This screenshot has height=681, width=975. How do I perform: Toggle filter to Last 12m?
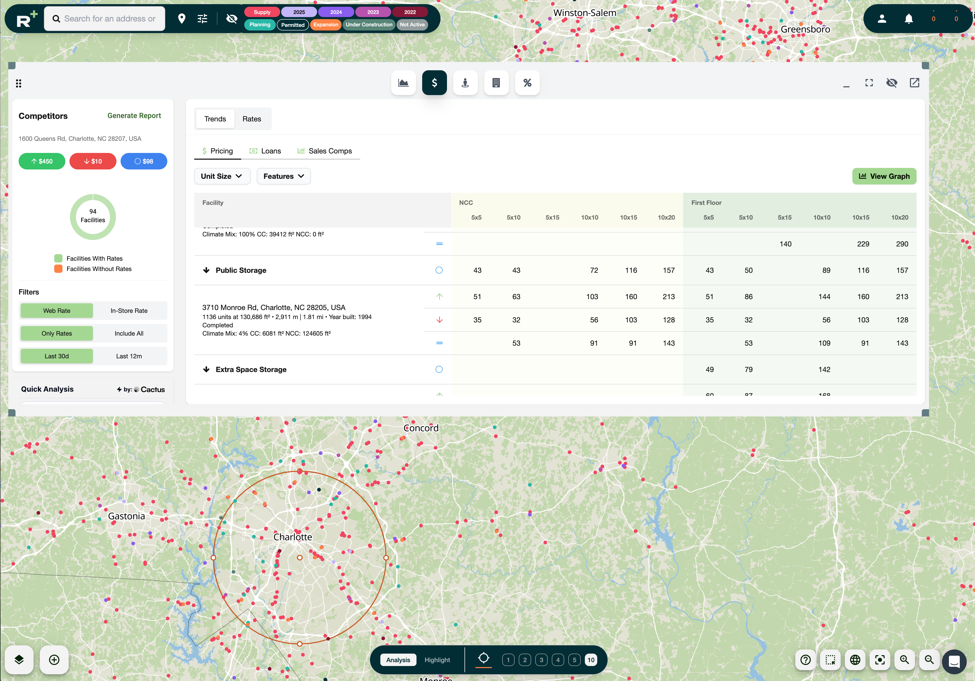point(129,356)
